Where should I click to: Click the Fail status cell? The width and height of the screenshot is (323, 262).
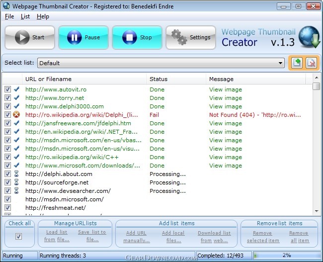[x=154, y=115]
